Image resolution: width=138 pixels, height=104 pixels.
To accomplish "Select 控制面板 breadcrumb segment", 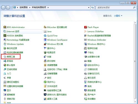I will coord(24,7).
